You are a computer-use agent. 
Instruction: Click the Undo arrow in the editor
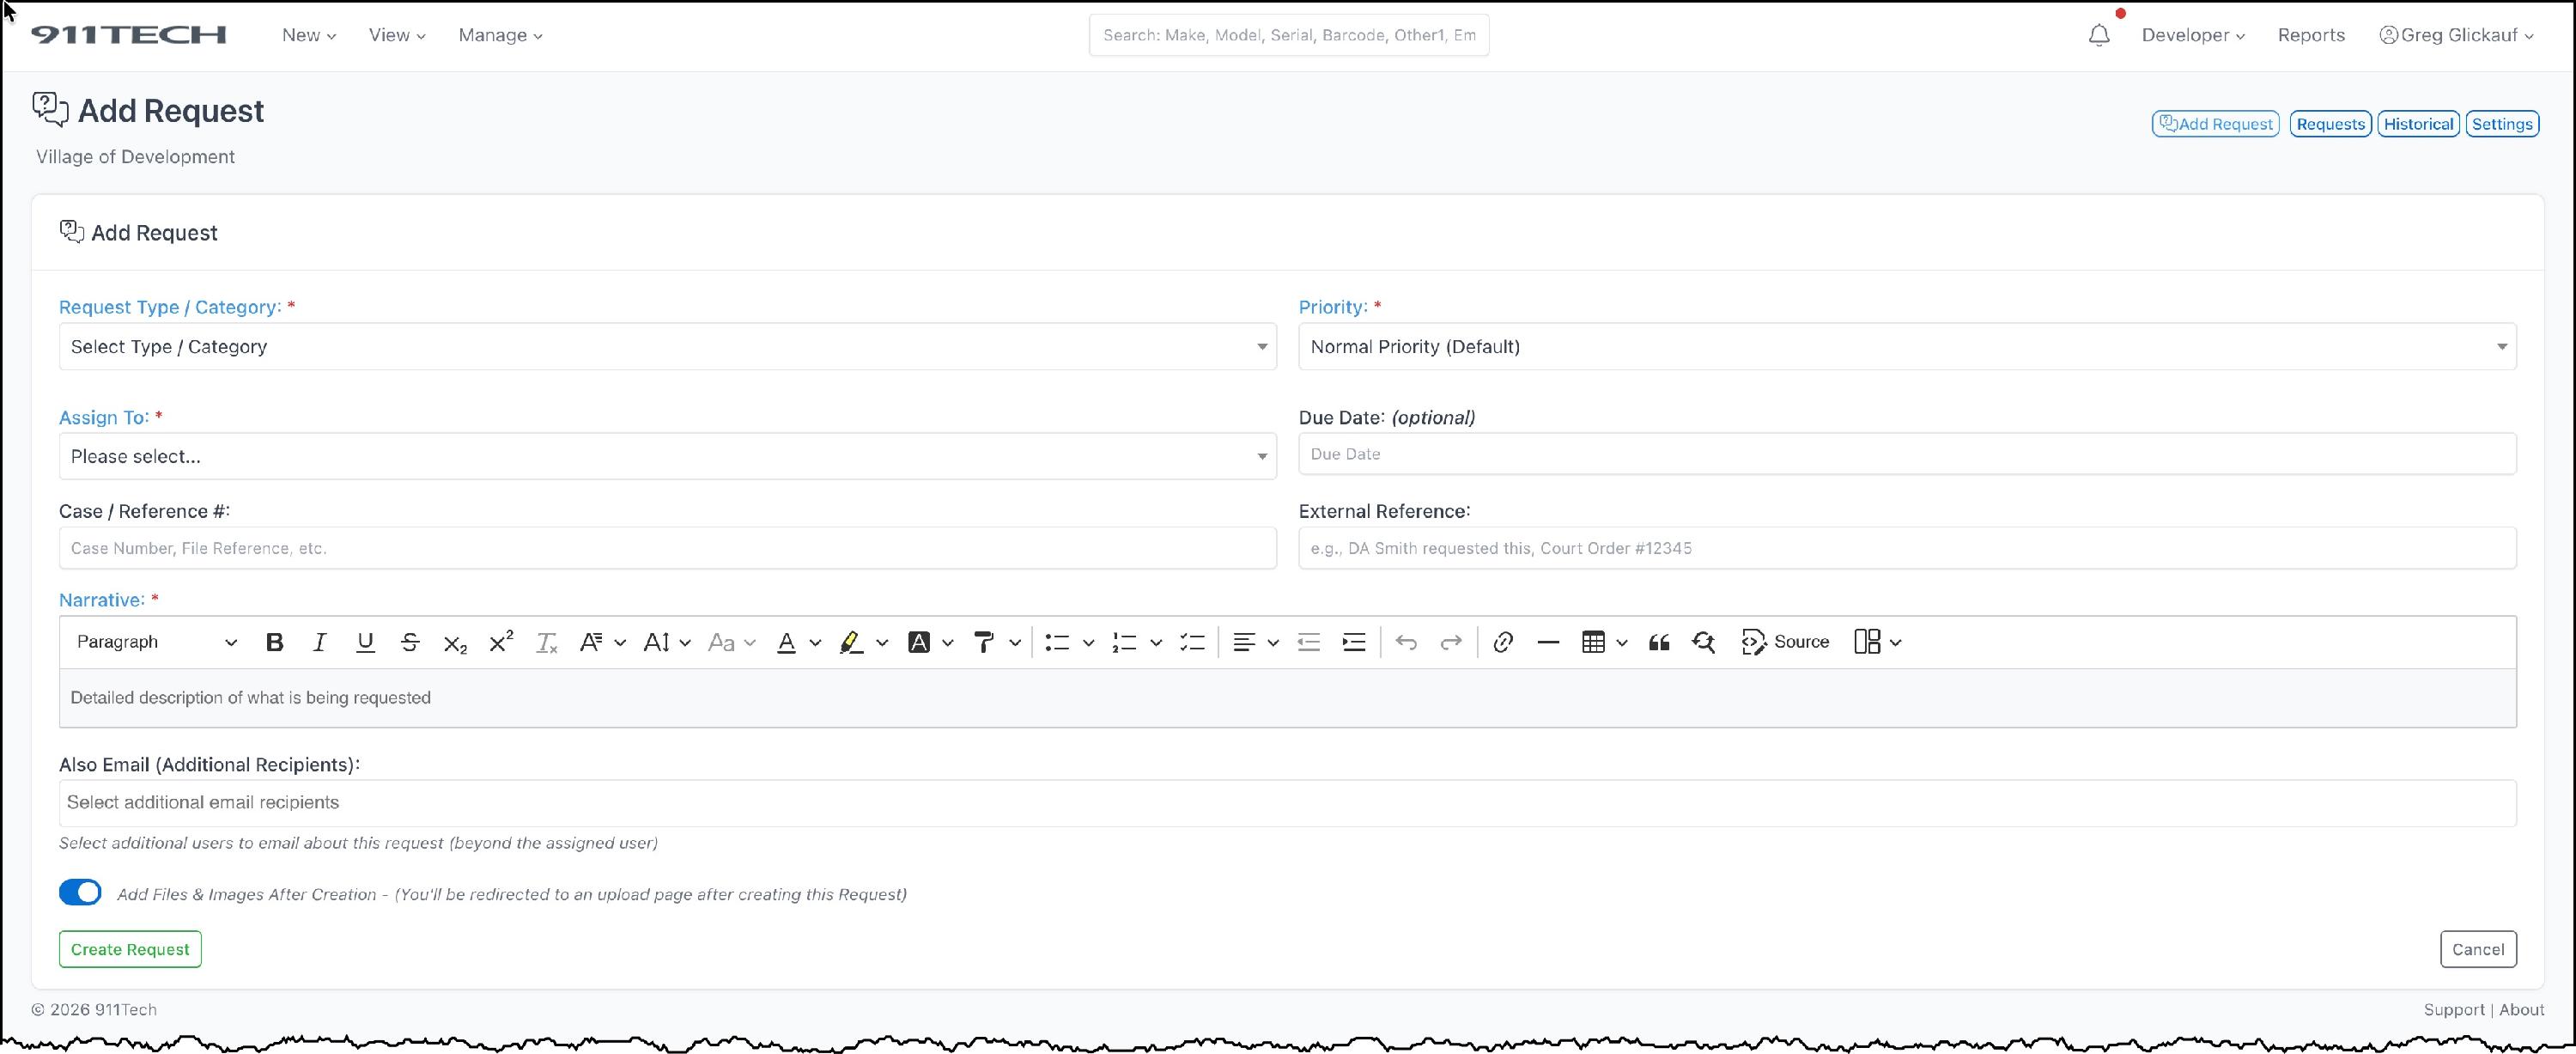coord(1406,642)
